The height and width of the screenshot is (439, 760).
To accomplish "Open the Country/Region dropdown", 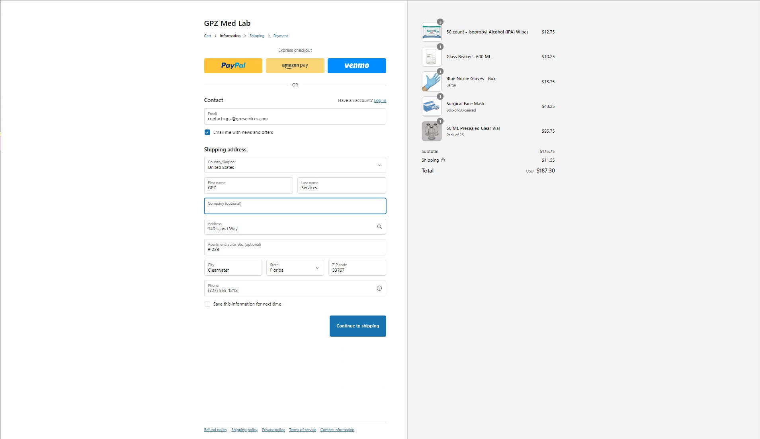I will click(x=295, y=165).
